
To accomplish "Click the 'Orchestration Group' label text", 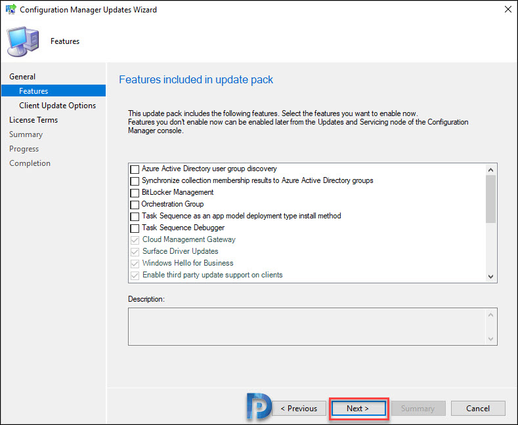I will pyautogui.click(x=173, y=204).
